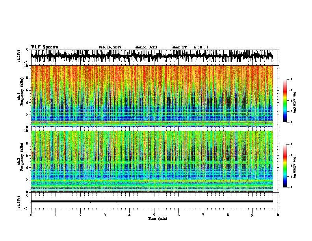Select the 'station=ATH' header text
Screen dimensions: 312x241
(x=146, y=47)
